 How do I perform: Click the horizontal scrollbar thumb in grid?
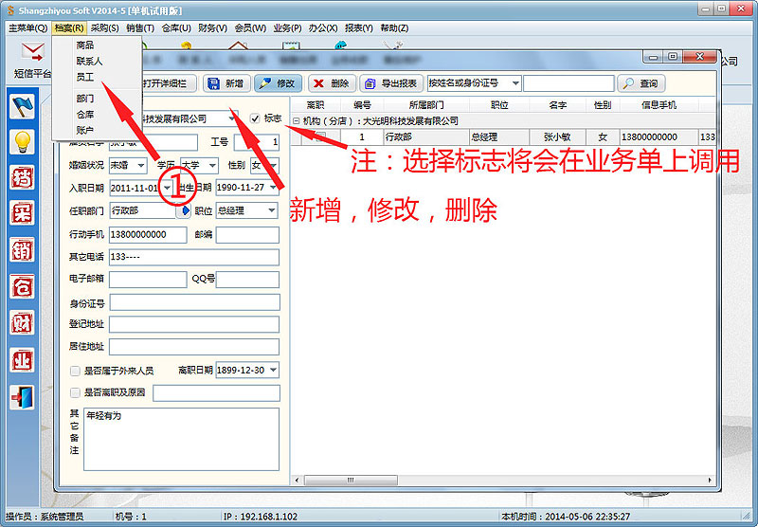351,481
